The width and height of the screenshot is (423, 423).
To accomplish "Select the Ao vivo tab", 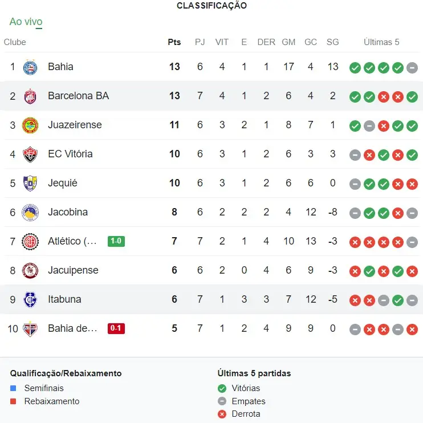I will pos(26,22).
